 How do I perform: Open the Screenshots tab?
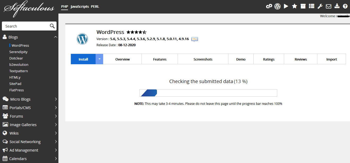click(x=203, y=59)
